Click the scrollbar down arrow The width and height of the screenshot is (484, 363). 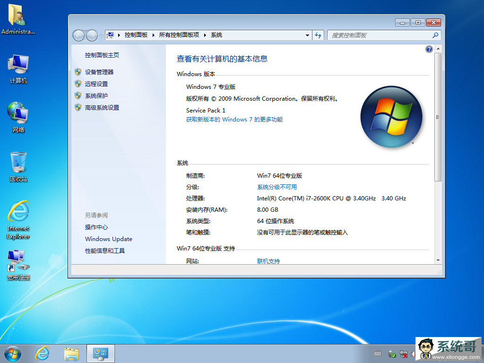438,260
